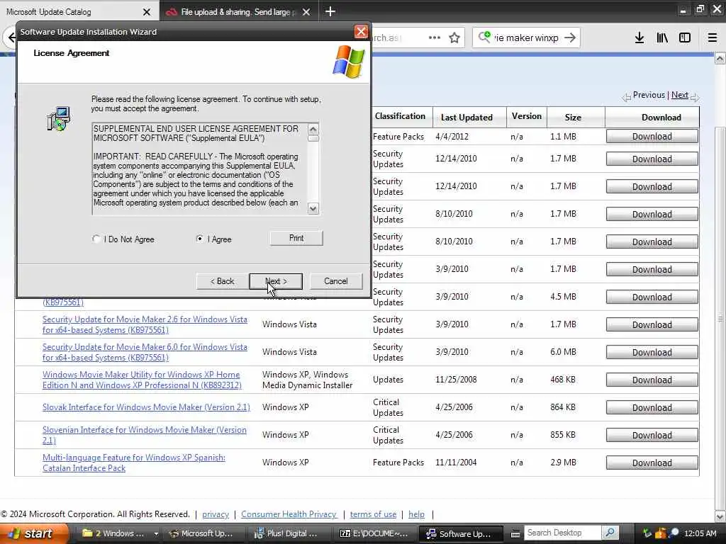The height and width of the screenshot is (544, 726).
Task: Click the desktop search magnifier icon
Action: pos(610,533)
